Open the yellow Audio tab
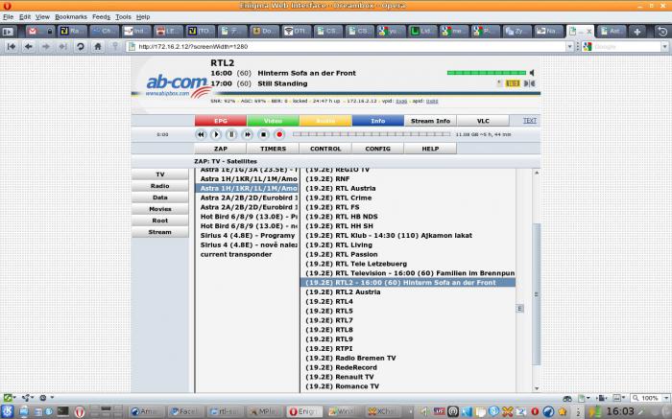 tap(325, 121)
